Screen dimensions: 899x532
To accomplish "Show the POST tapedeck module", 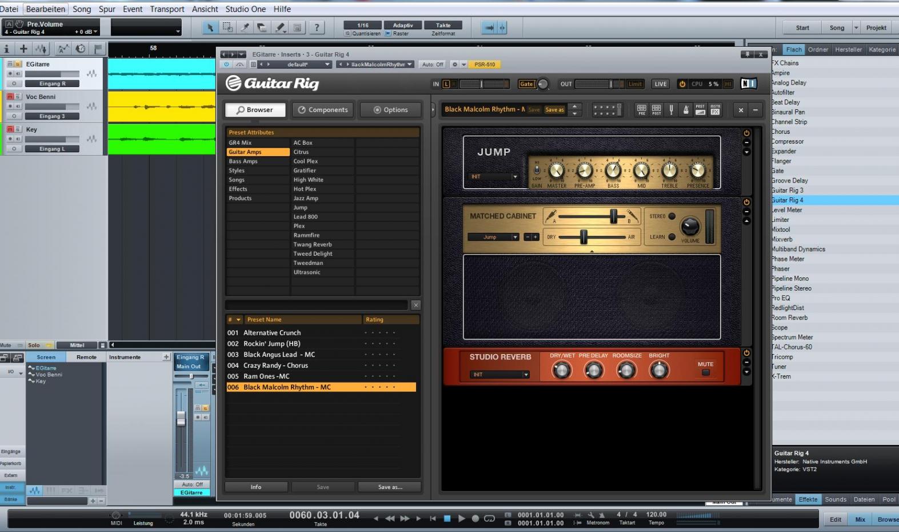I will [x=657, y=110].
